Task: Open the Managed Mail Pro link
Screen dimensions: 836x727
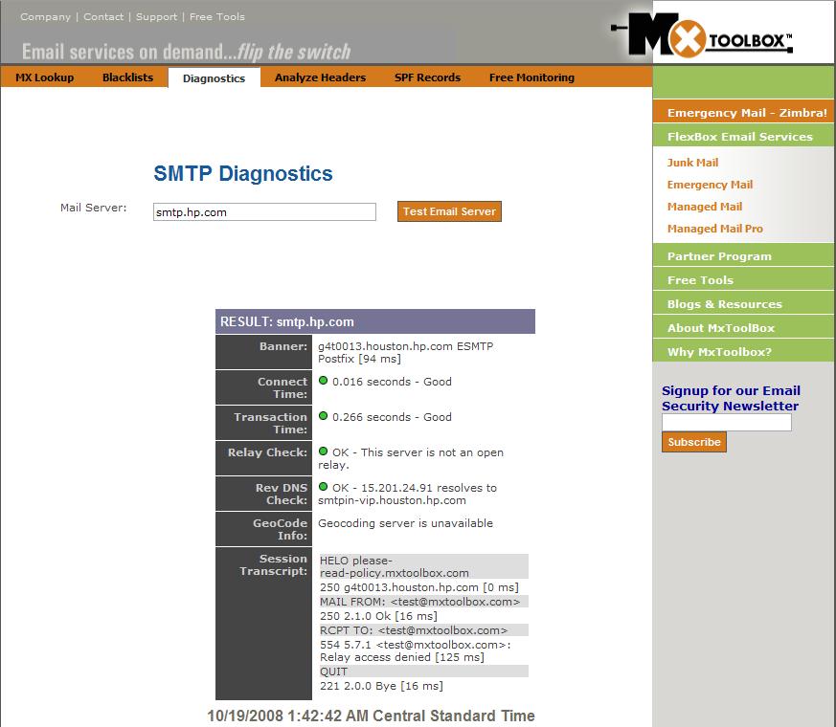Action: tap(715, 229)
